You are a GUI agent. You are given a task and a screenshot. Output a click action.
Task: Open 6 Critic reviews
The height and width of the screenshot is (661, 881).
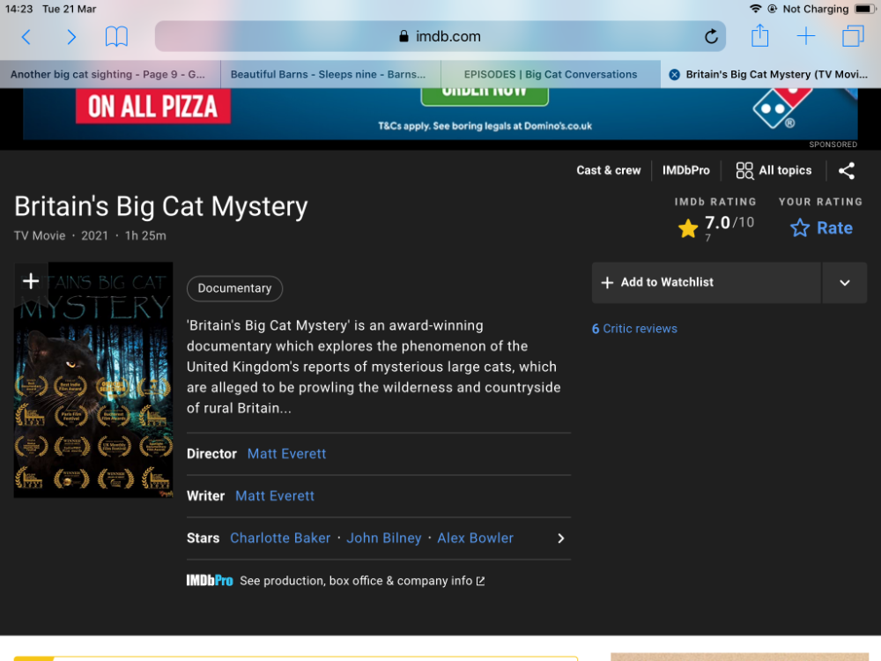click(x=634, y=329)
